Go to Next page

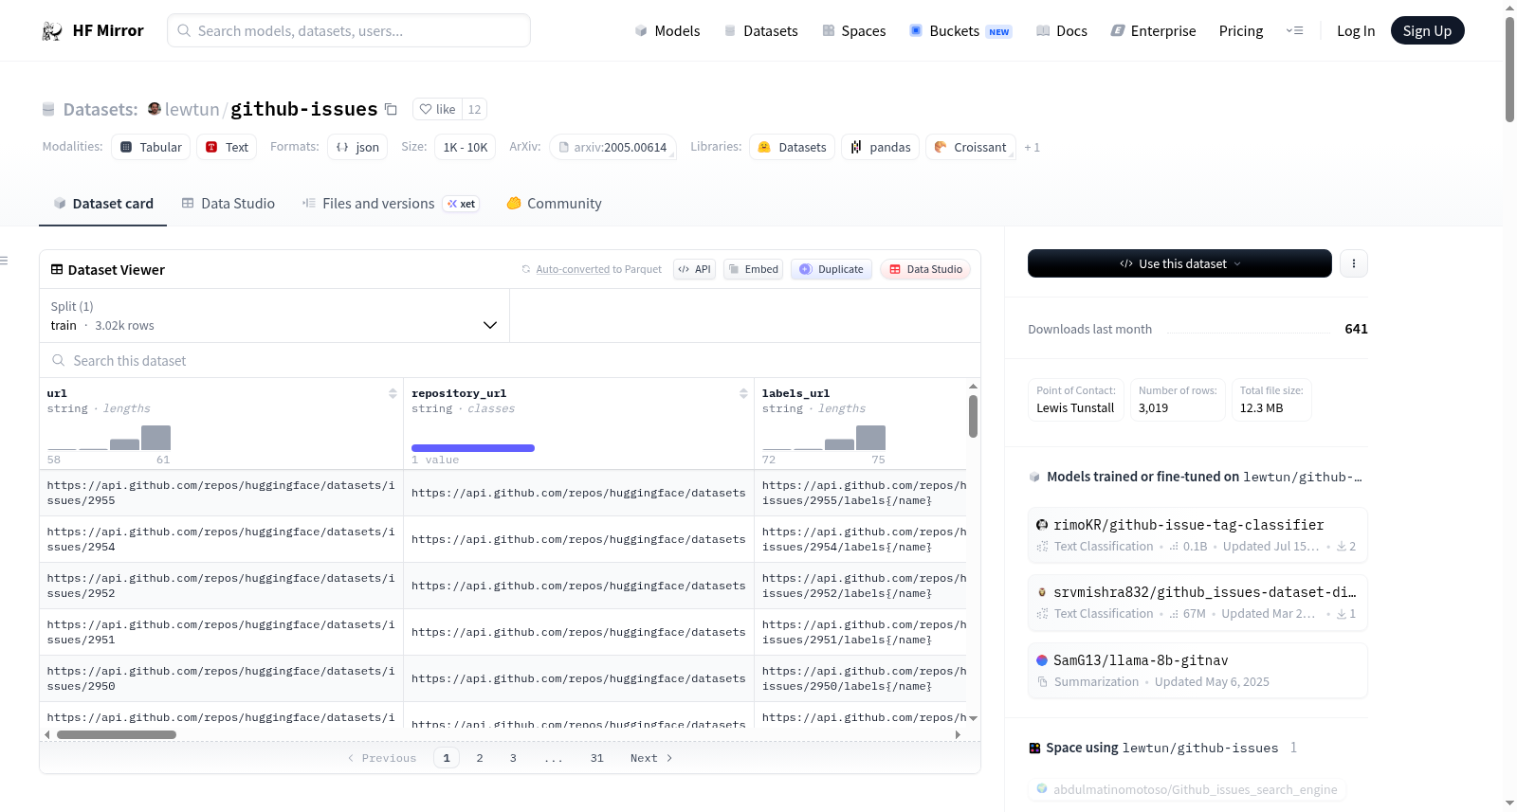651,758
